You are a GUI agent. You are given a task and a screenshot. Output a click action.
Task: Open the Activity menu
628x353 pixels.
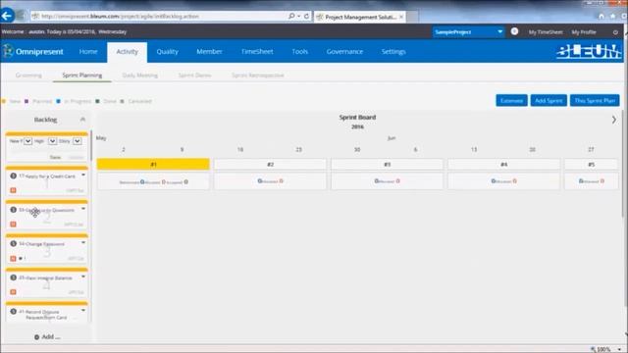pos(127,52)
